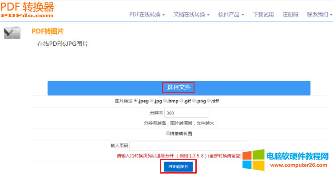This screenshot has width=333, height=174.
Task: Click the 分辨率 field showing 300
Action: tap(186, 113)
